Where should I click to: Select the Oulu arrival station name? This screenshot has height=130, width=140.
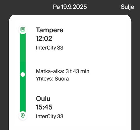click(x=43, y=99)
